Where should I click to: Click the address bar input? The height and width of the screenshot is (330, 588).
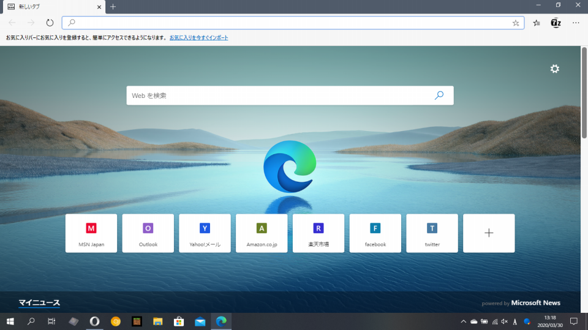click(x=293, y=23)
